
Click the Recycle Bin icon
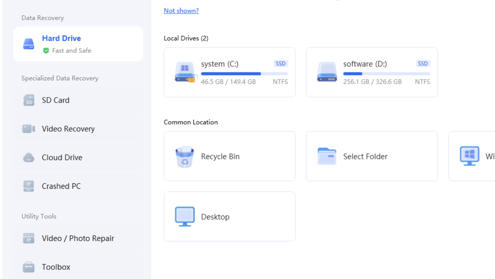click(x=184, y=156)
